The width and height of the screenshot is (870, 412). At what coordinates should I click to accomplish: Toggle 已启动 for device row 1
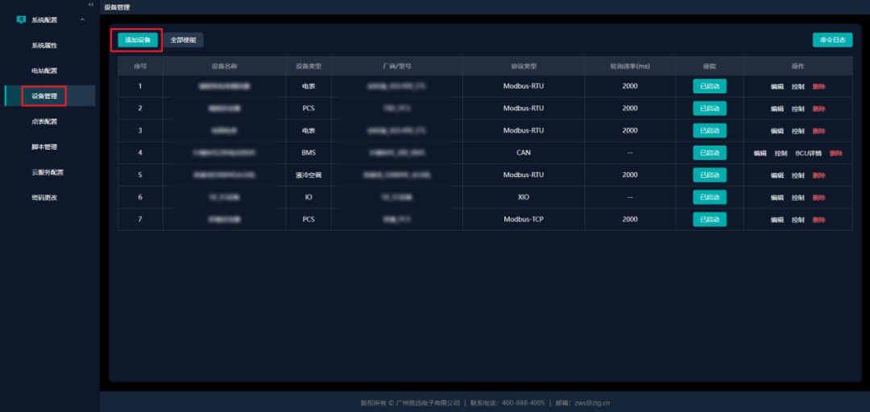pyautogui.click(x=709, y=86)
